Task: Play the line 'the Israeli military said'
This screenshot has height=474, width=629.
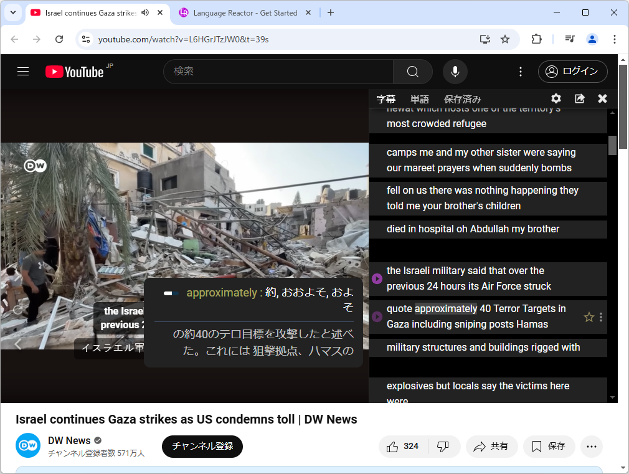Action: tap(377, 278)
